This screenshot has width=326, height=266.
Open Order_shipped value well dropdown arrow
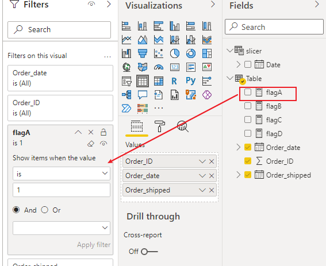pos(202,190)
